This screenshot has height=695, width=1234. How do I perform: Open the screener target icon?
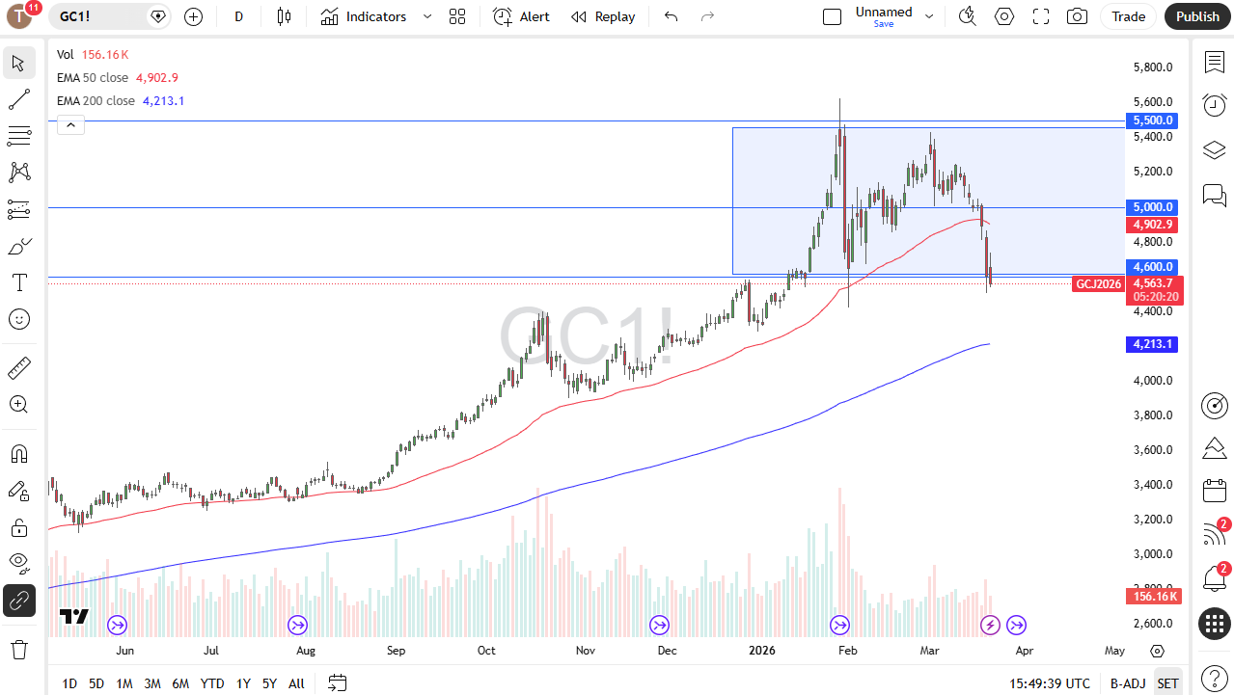click(x=1214, y=405)
